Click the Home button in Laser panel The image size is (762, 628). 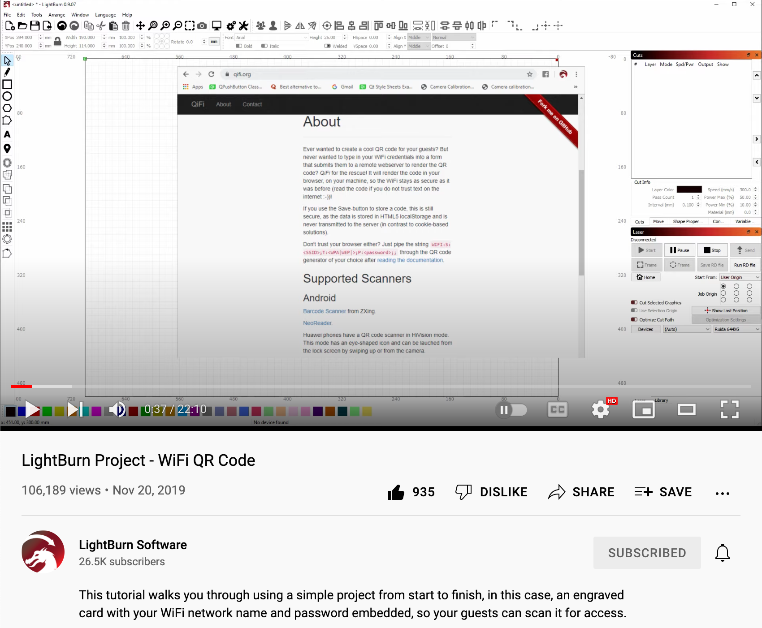[646, 277]
